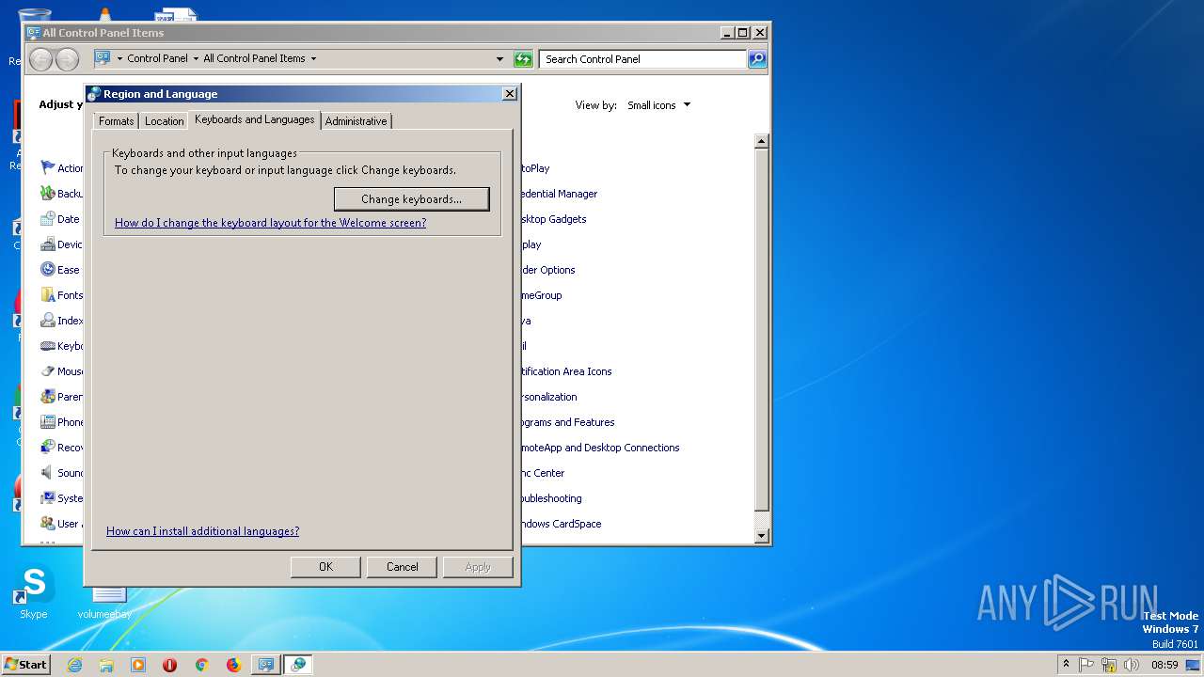Open 'How can I install additional languages?' link
1204x677 pixels.
(202, 531)
